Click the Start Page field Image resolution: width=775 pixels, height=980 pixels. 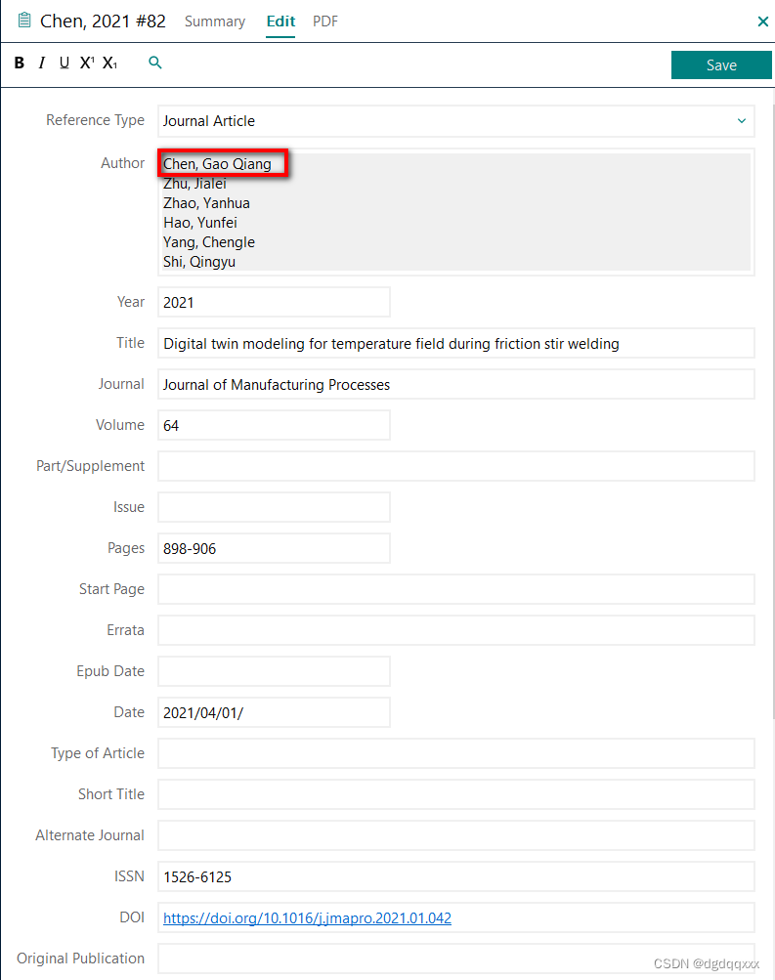455,589
